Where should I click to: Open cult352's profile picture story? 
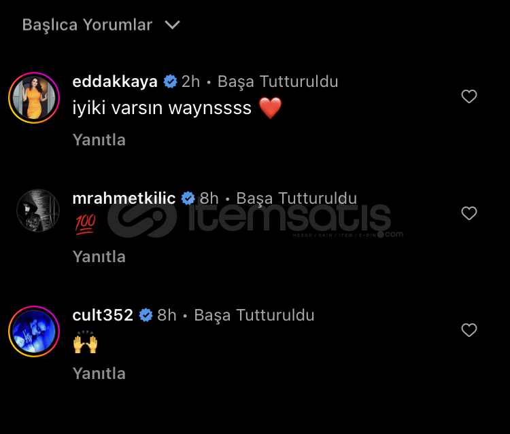coord(34,331)
